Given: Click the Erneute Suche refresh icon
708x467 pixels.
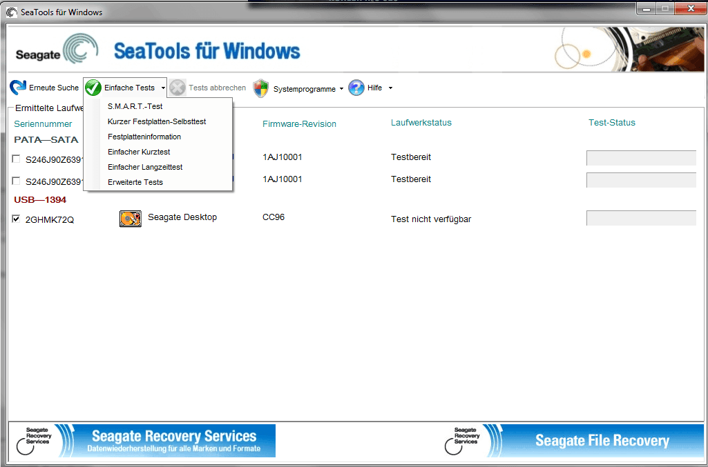Looking at the screenshot, I should point(18,88).
